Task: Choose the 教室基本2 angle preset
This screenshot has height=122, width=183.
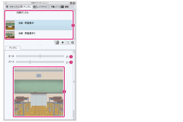Action: 39,35
